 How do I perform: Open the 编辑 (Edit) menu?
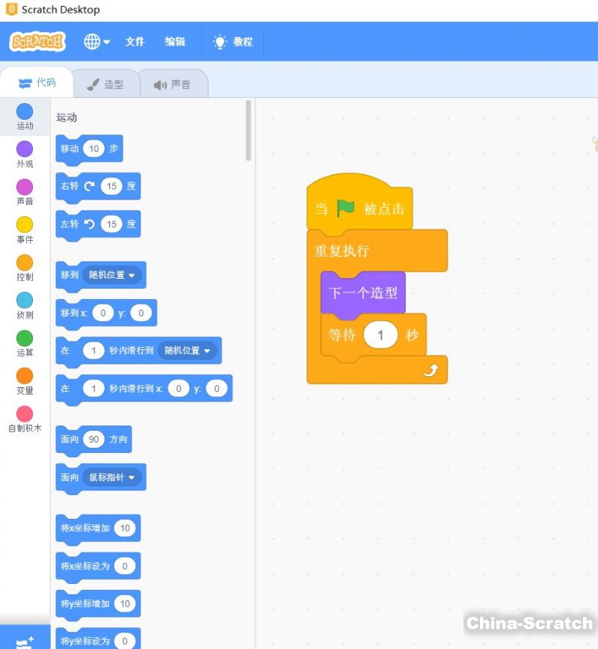pyautogui.click(x=175, y=42)
